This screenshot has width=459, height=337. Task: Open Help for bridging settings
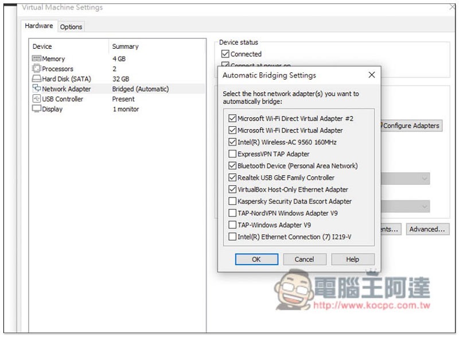pyautogui.click(x=352, y=259)
